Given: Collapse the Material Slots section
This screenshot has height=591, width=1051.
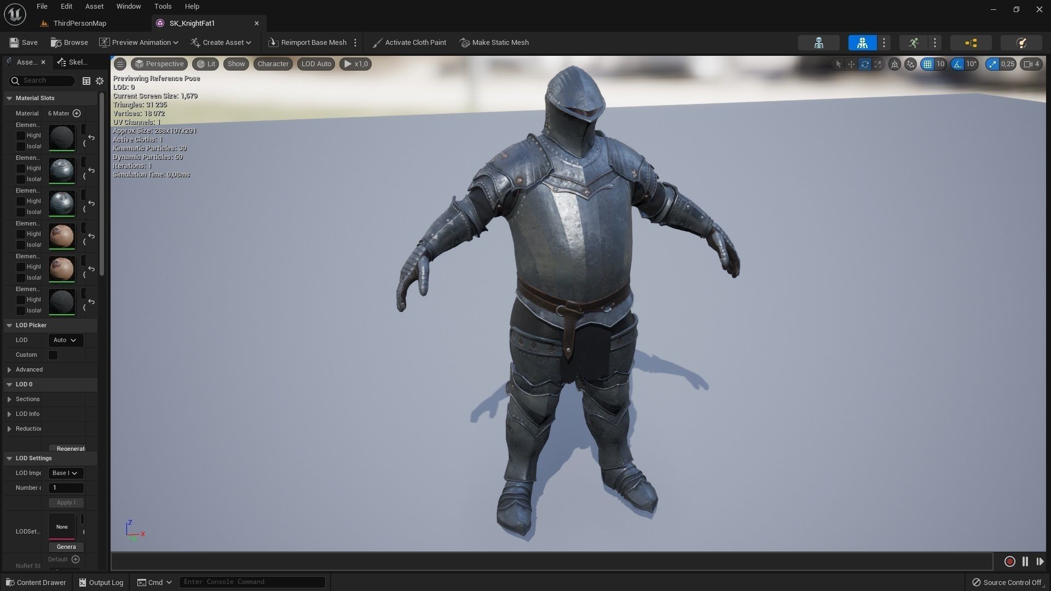Looking at the screenshot, I should point(9,98).
